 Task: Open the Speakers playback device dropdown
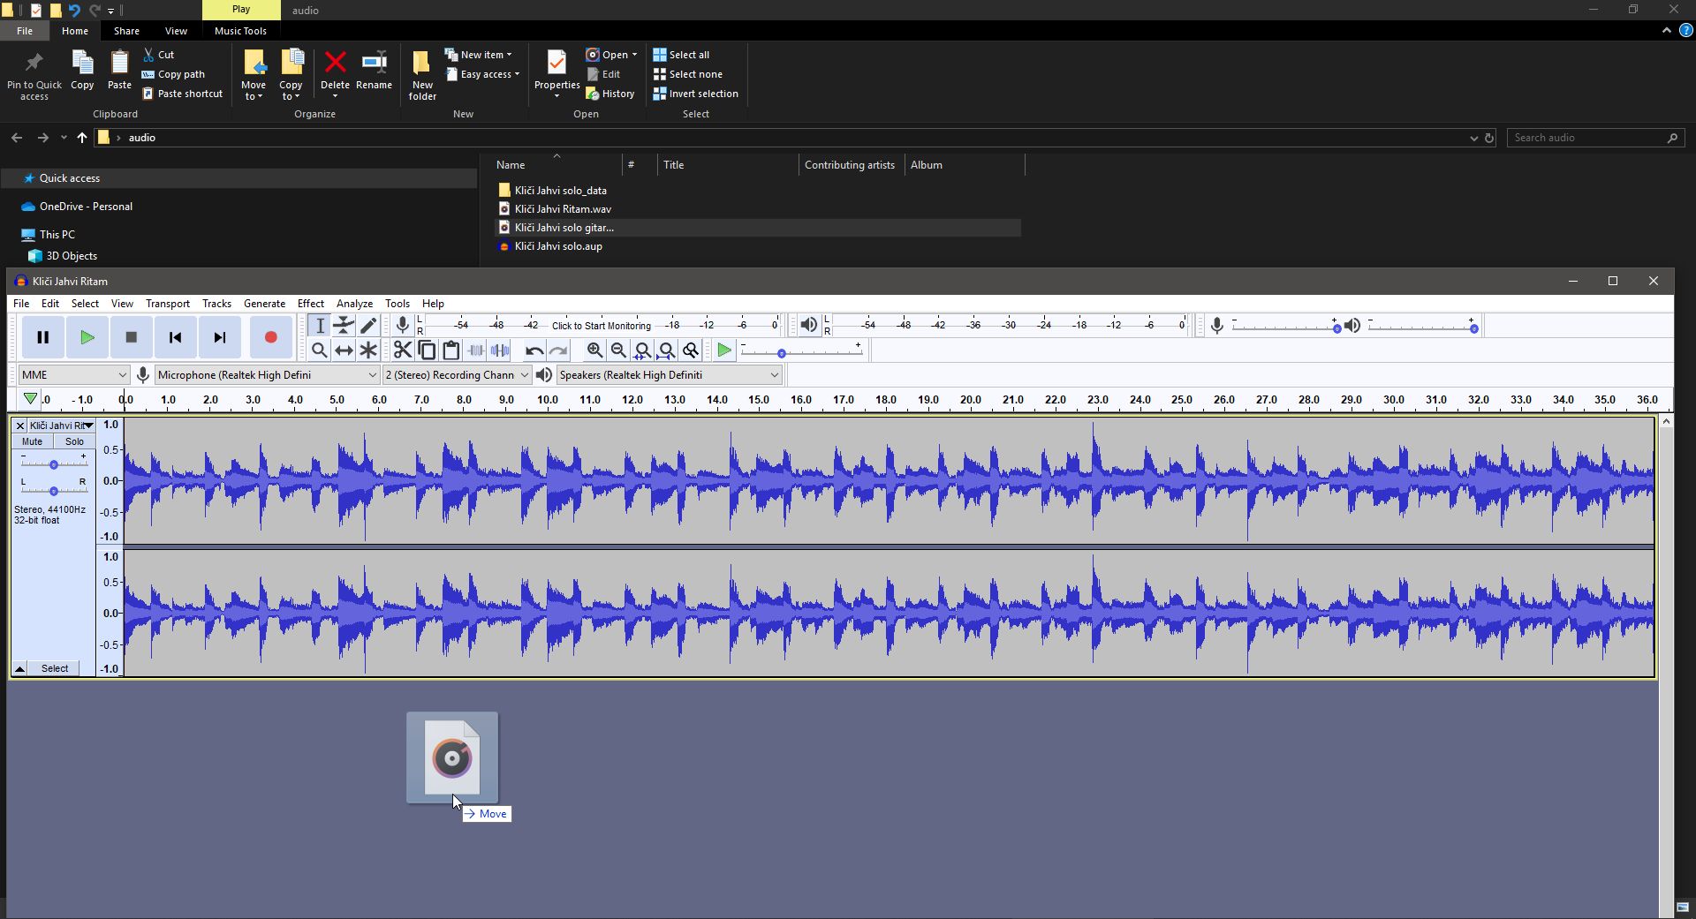pyautogui.click(x=669, y=375)
